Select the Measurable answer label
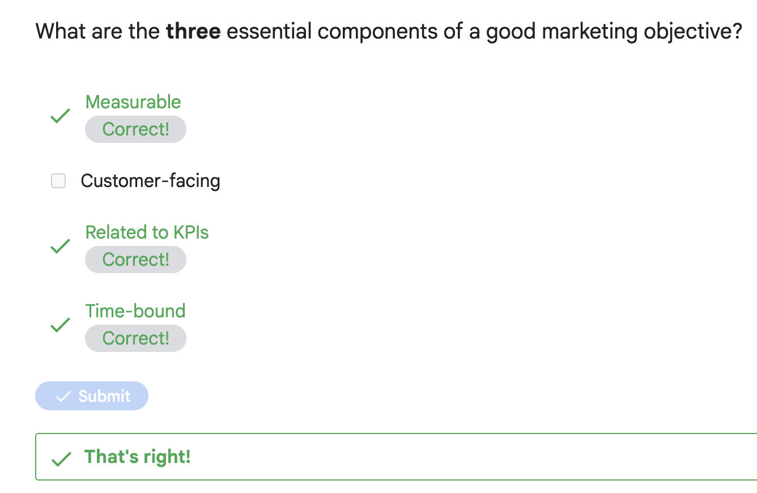The image size is (757, 493). point(133,102)
